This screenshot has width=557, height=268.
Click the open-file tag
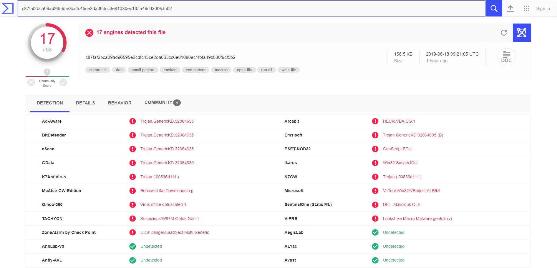244,70
